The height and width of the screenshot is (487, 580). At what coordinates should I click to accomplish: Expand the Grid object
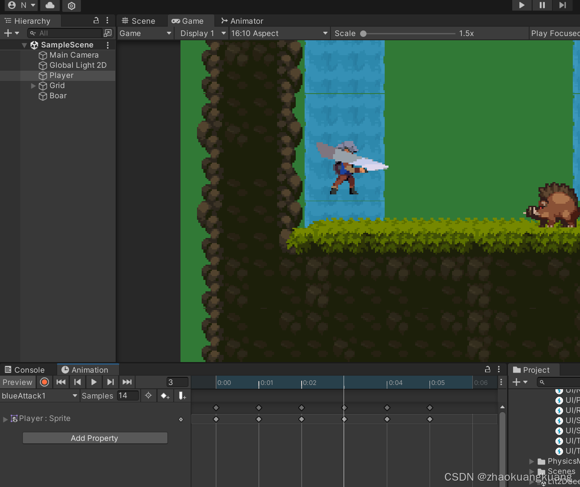click(x=33, y=86)
